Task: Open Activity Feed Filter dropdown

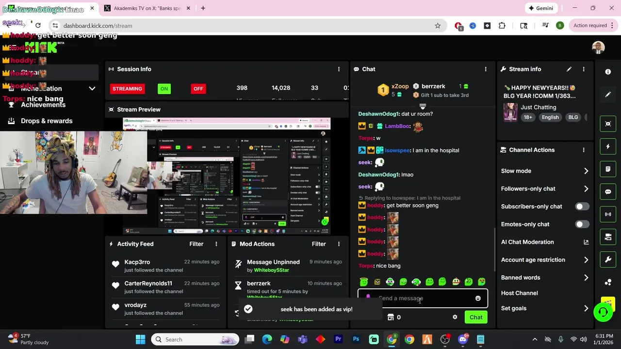Action: coord(196,244)
